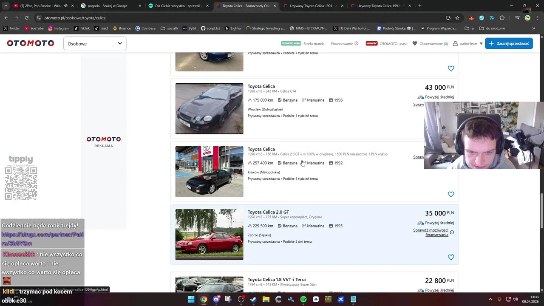
Task: Open the TikTok bookmark
Action: 82,28
